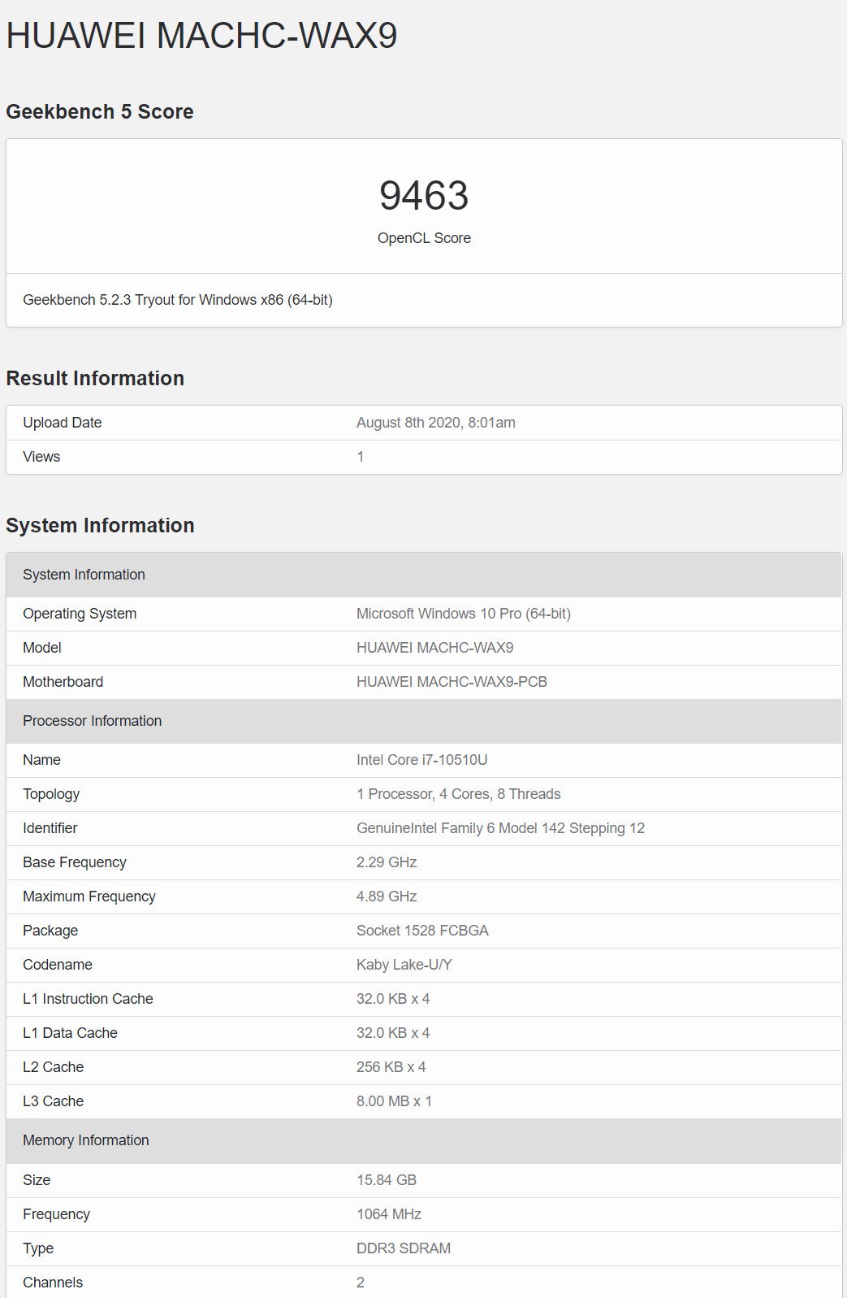Click the 15.84 GB value
847x1298 pixels.
click(x=387, y=1180)
